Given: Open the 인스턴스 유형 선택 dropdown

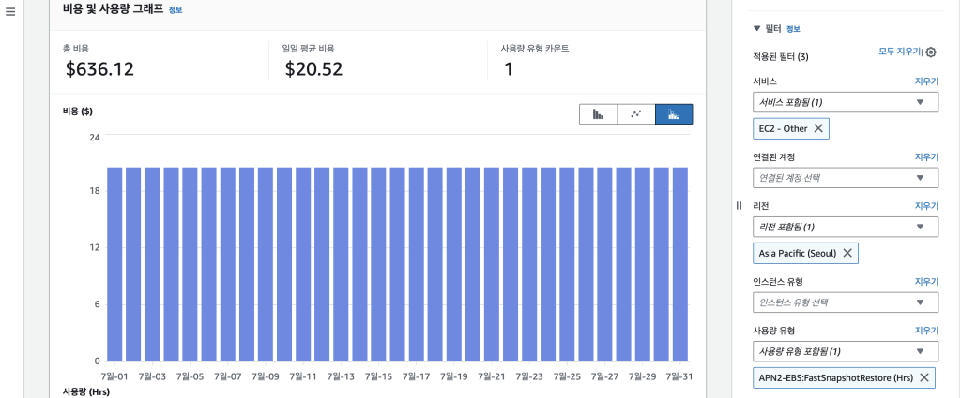Looking at the screenshot, I should [x=846, y=302].
